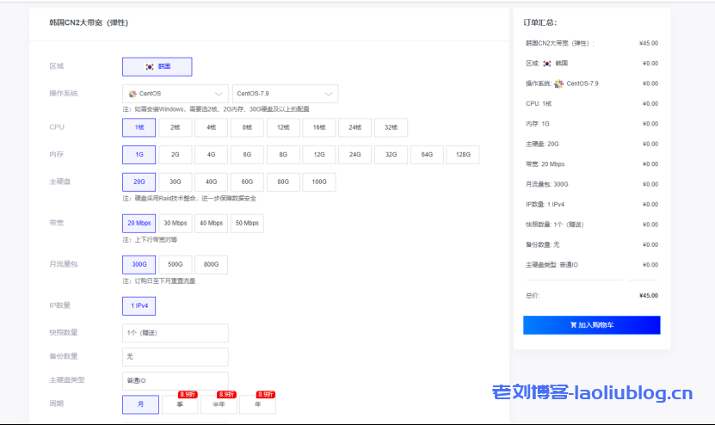The image size is (715, 425).
Task: Click the South Korea flag region button
Action: tap(157, 66)
